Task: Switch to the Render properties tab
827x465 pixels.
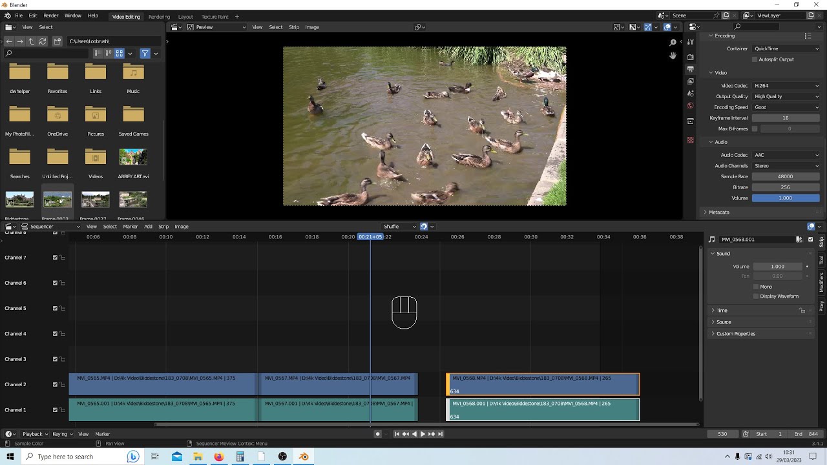Action: click(x=690, y=56)
